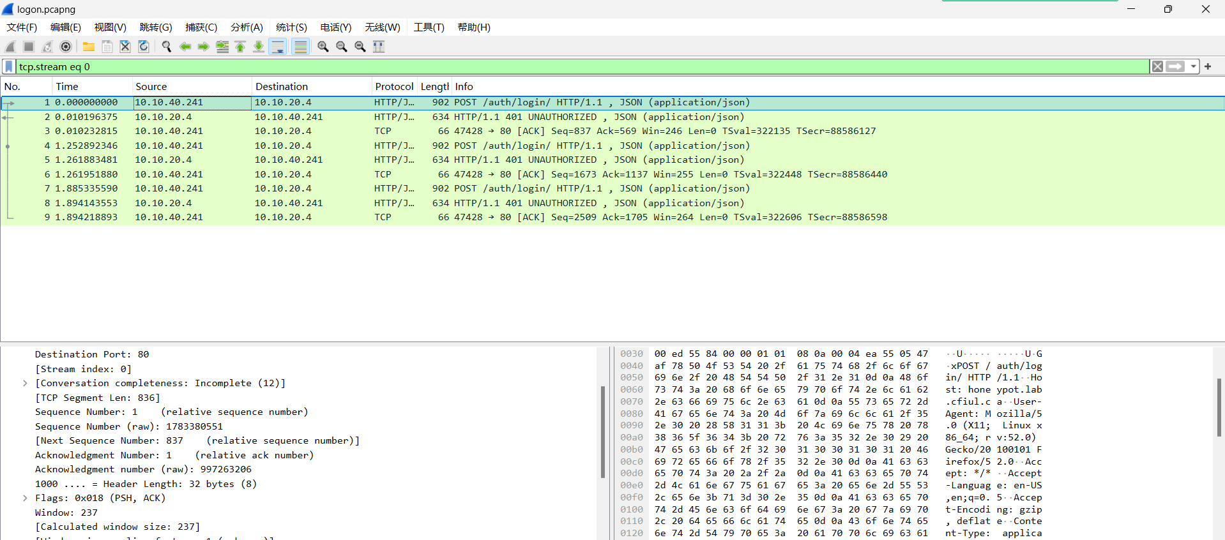The image size is (1225, 540).
Task: Reload the capture file icon
Action: (x=144, y=47)
